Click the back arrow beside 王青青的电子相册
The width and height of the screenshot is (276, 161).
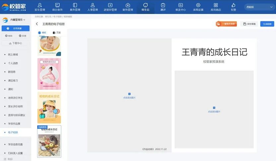37,24
